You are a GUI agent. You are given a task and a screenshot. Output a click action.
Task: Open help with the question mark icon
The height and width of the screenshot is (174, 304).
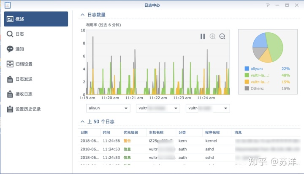pyautogui.click(x=268, y=5)
